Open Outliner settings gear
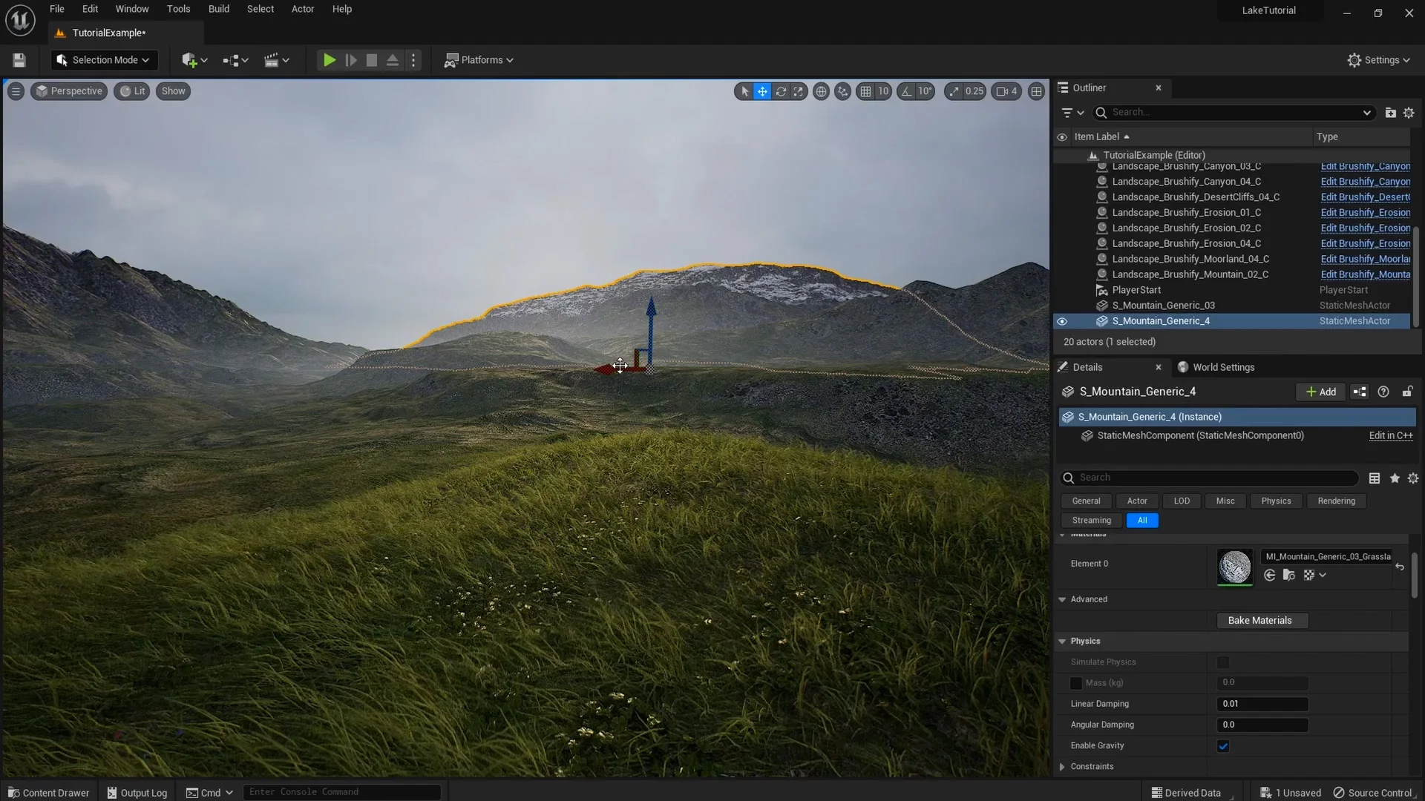 [1409, 113]
